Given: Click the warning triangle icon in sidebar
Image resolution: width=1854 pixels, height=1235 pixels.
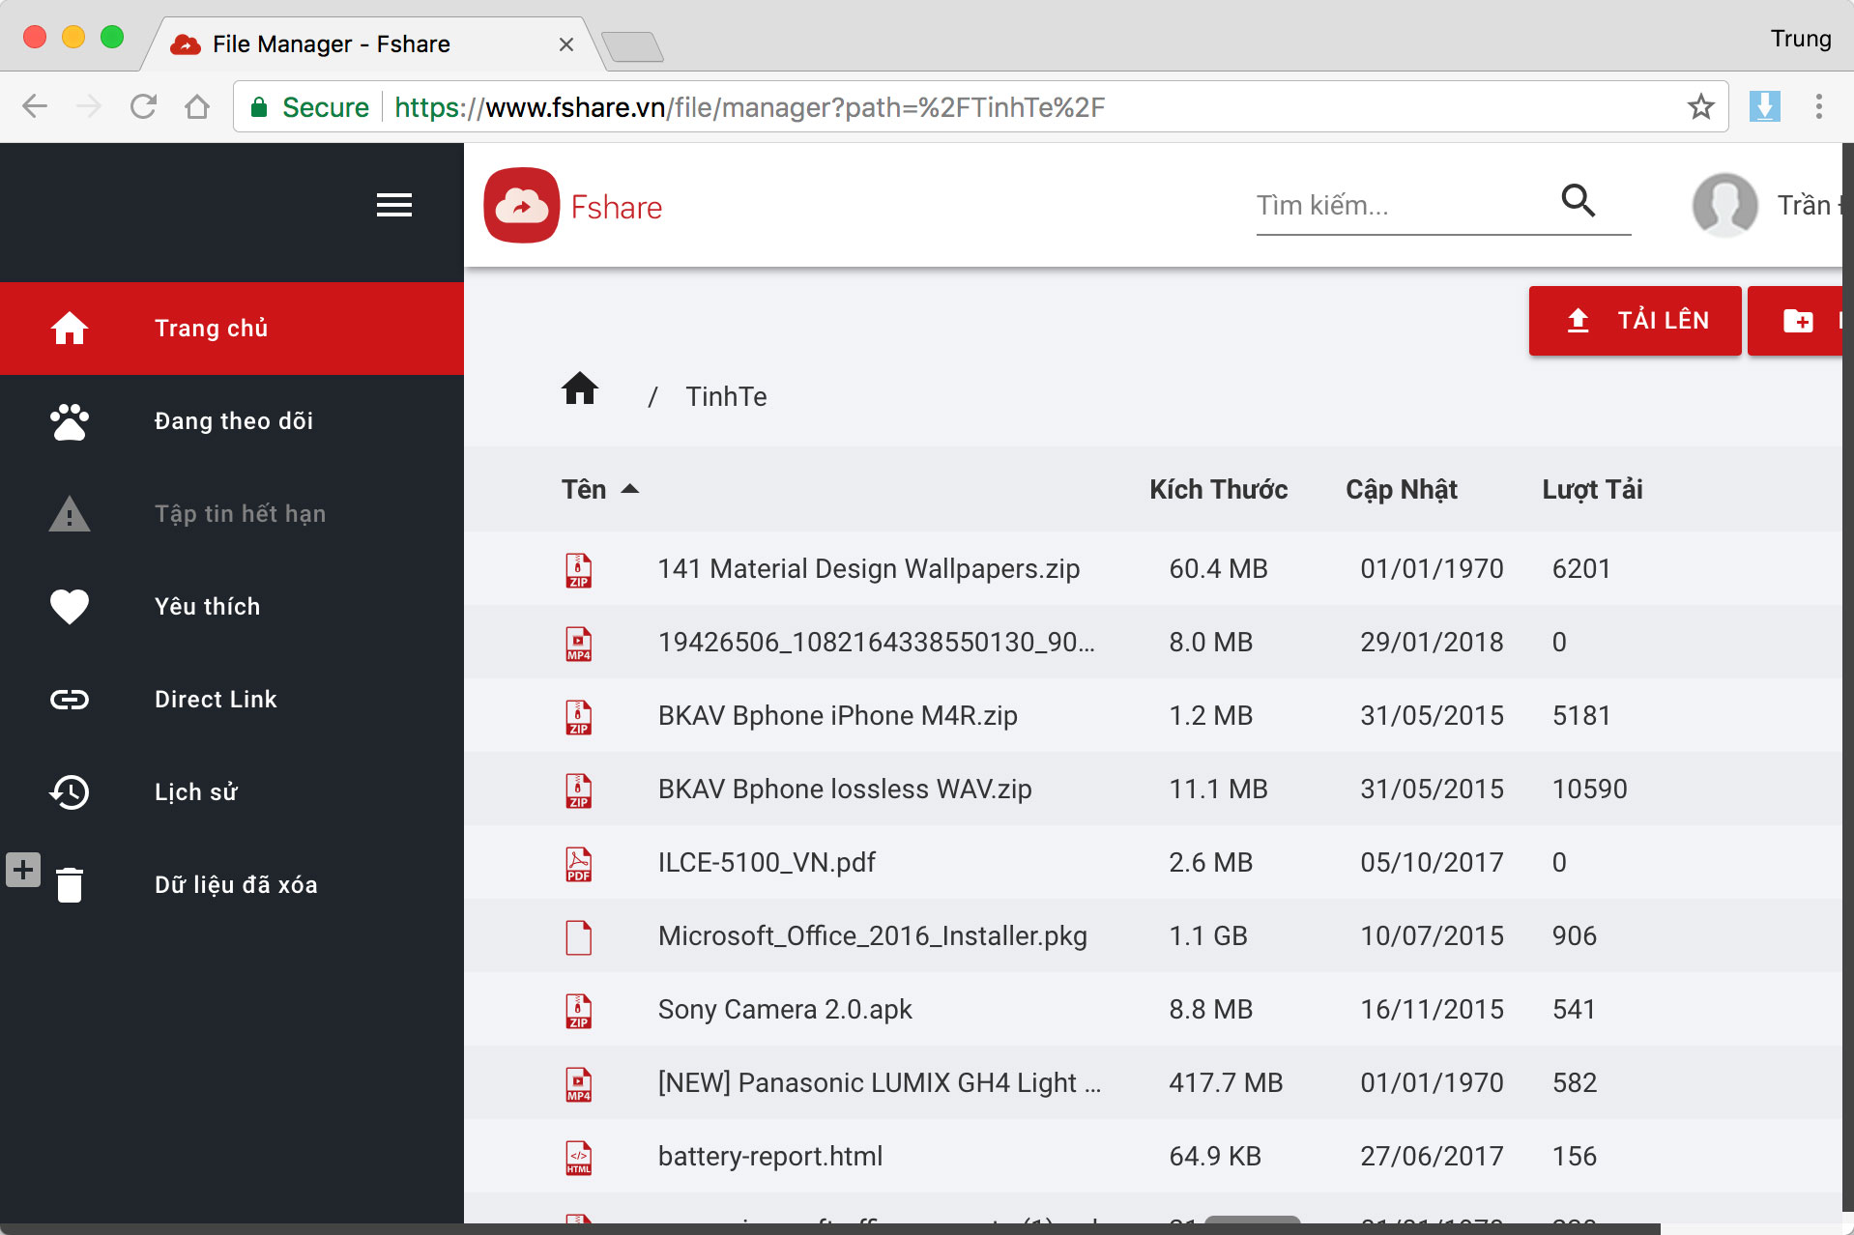Looking at the screenshot, I should point(70,514).
